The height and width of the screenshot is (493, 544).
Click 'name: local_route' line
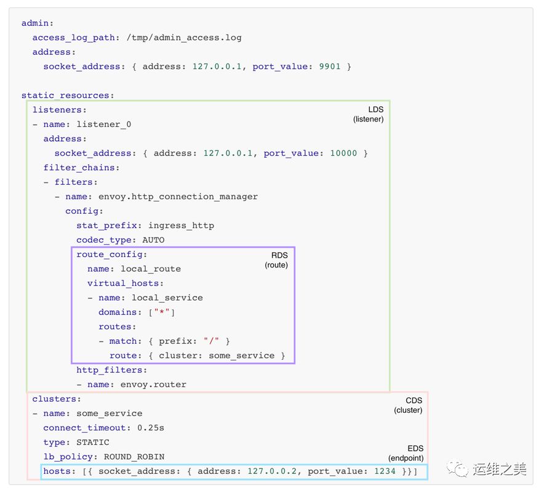coord(134,269)
